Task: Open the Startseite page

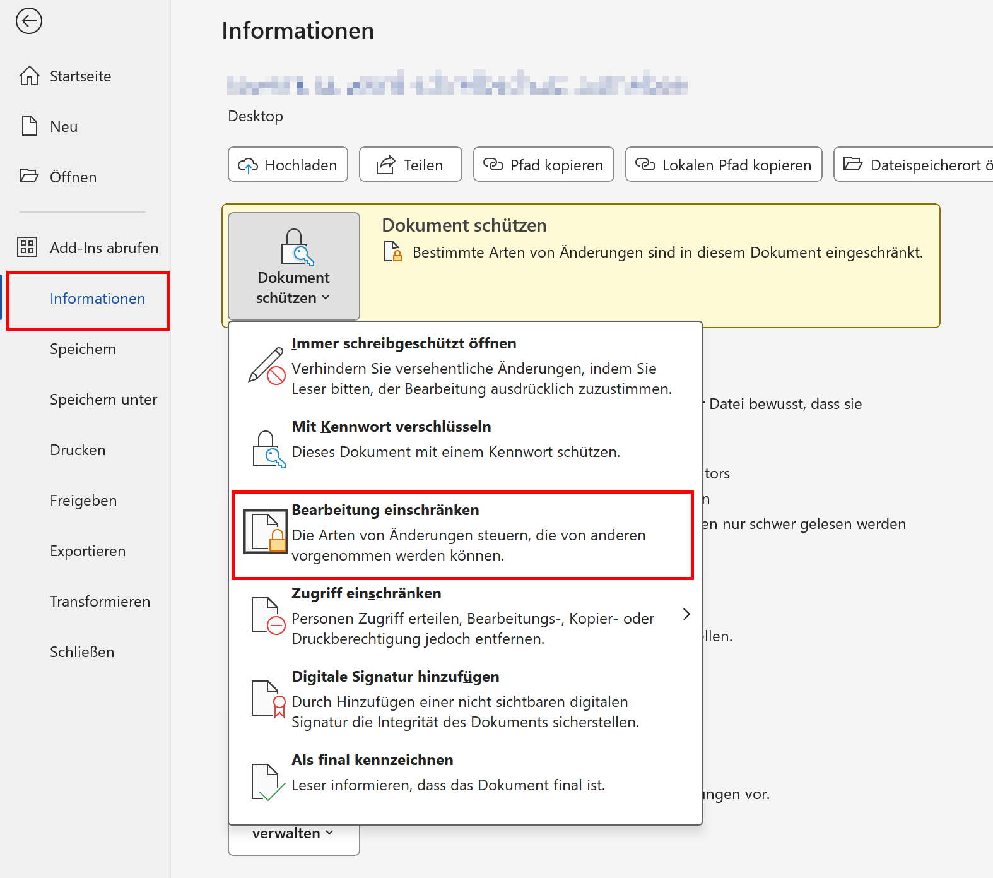Action: (85, 76)
